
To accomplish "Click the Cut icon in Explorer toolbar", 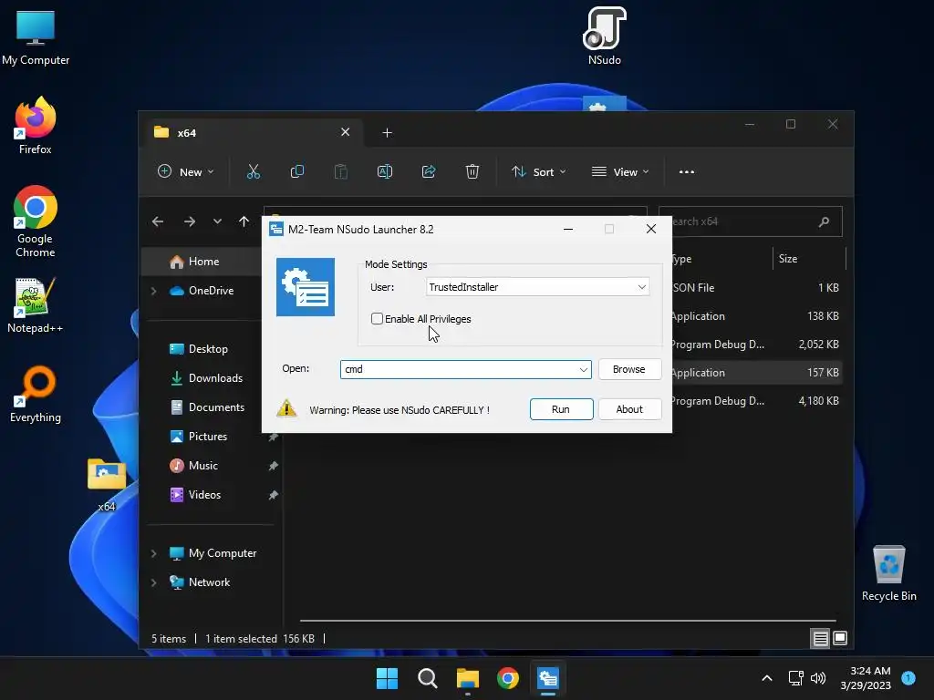I will (254, 172).
